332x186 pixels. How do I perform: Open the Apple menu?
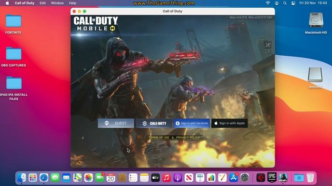point(7,3)
